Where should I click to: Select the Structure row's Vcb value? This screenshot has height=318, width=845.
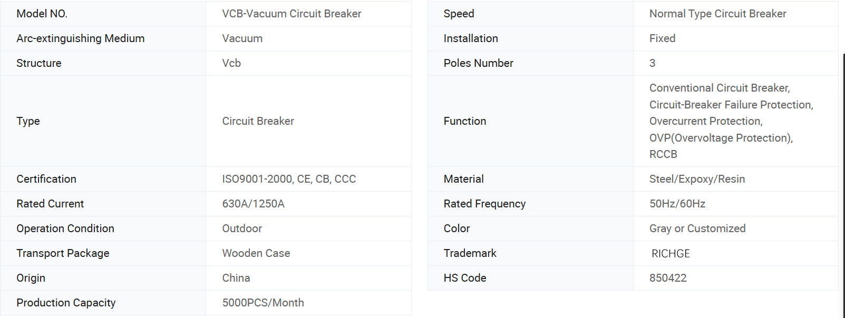[x=231, y=63]
